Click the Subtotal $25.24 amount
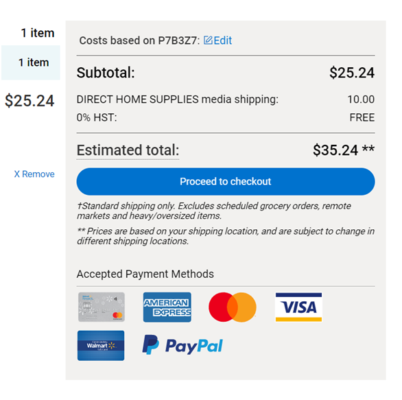This screenshot has width=402, height=400. [352, 73]
